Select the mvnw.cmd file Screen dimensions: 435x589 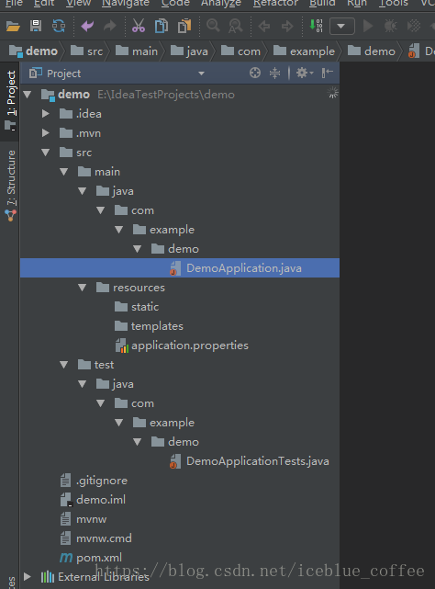(96, 538)
